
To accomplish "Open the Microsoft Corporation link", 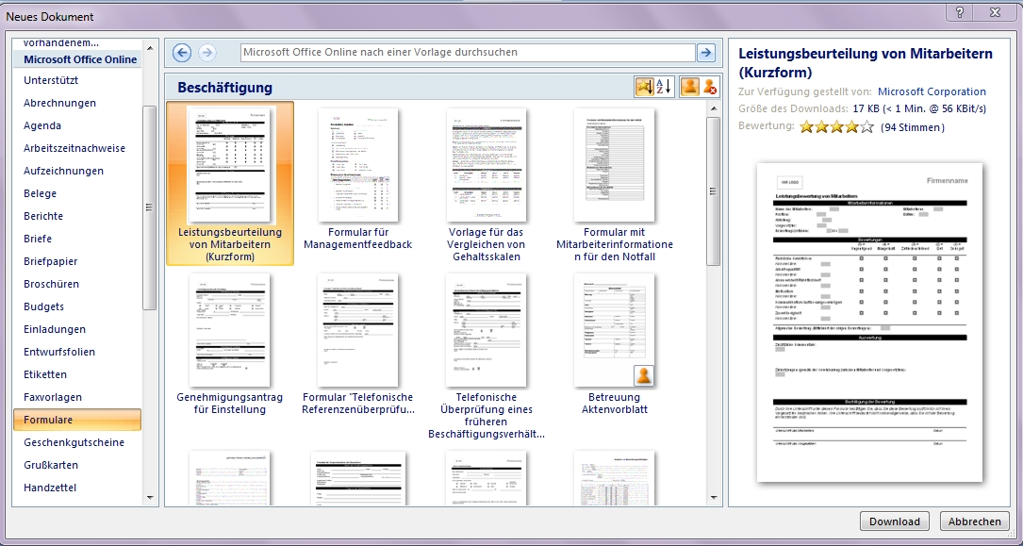I will tap(932, 91).
